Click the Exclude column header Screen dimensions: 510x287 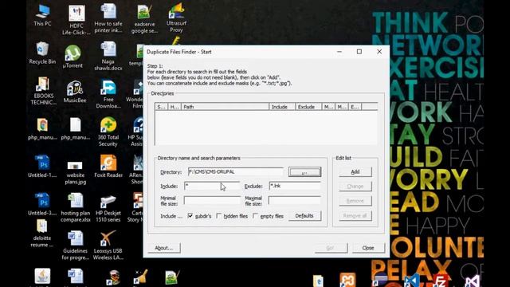(x=308, y=107)
